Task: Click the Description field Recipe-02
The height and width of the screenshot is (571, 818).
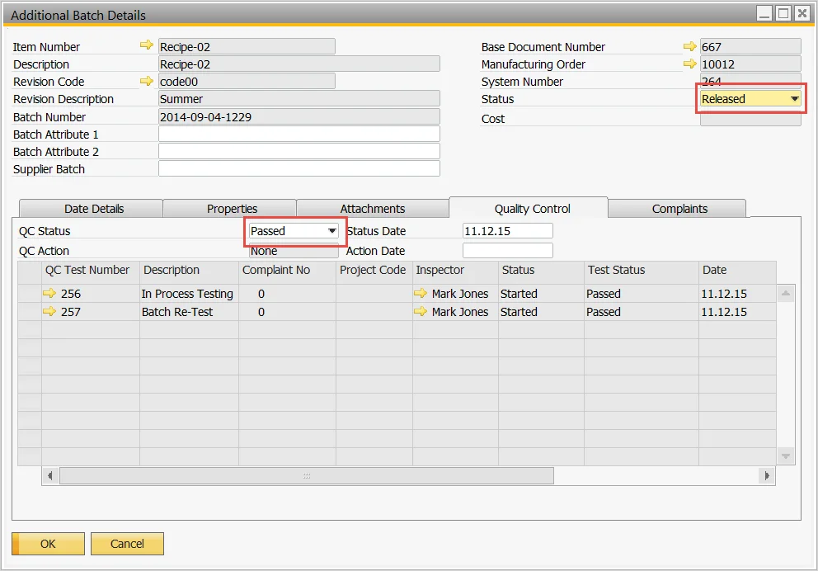Action: click(299, 64)
